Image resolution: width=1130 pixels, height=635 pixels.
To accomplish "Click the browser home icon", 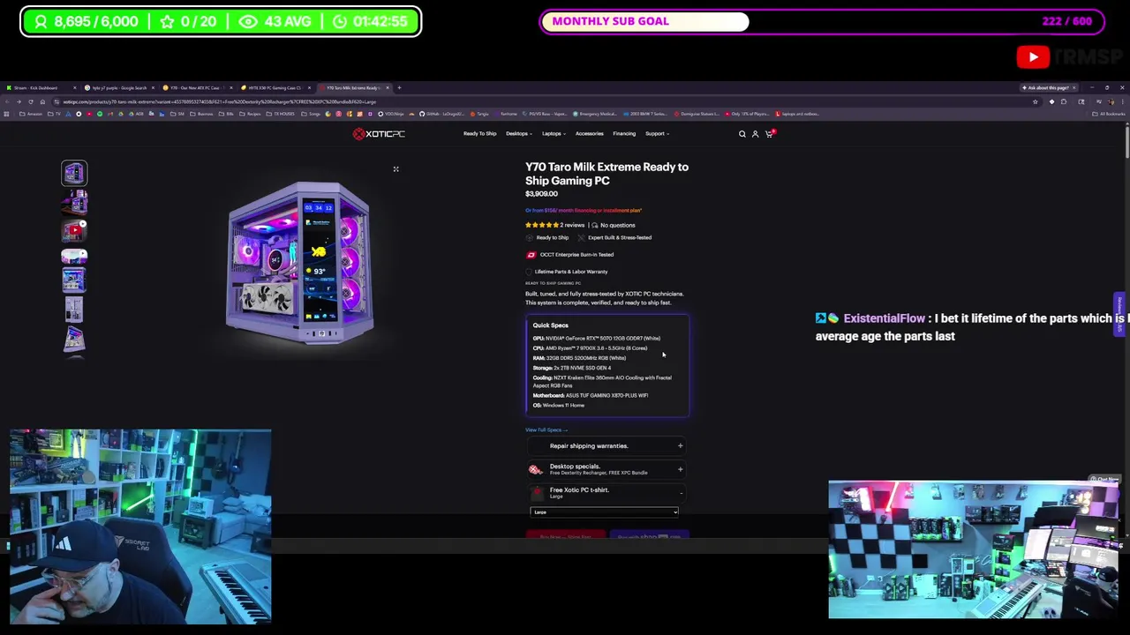I will click(42, 101).
